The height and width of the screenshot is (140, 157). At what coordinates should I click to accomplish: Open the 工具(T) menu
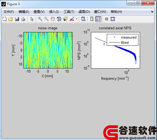69,12
